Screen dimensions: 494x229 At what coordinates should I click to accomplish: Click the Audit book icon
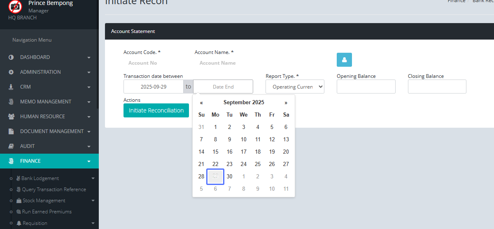pyautogui.click(x=11, y=146)
